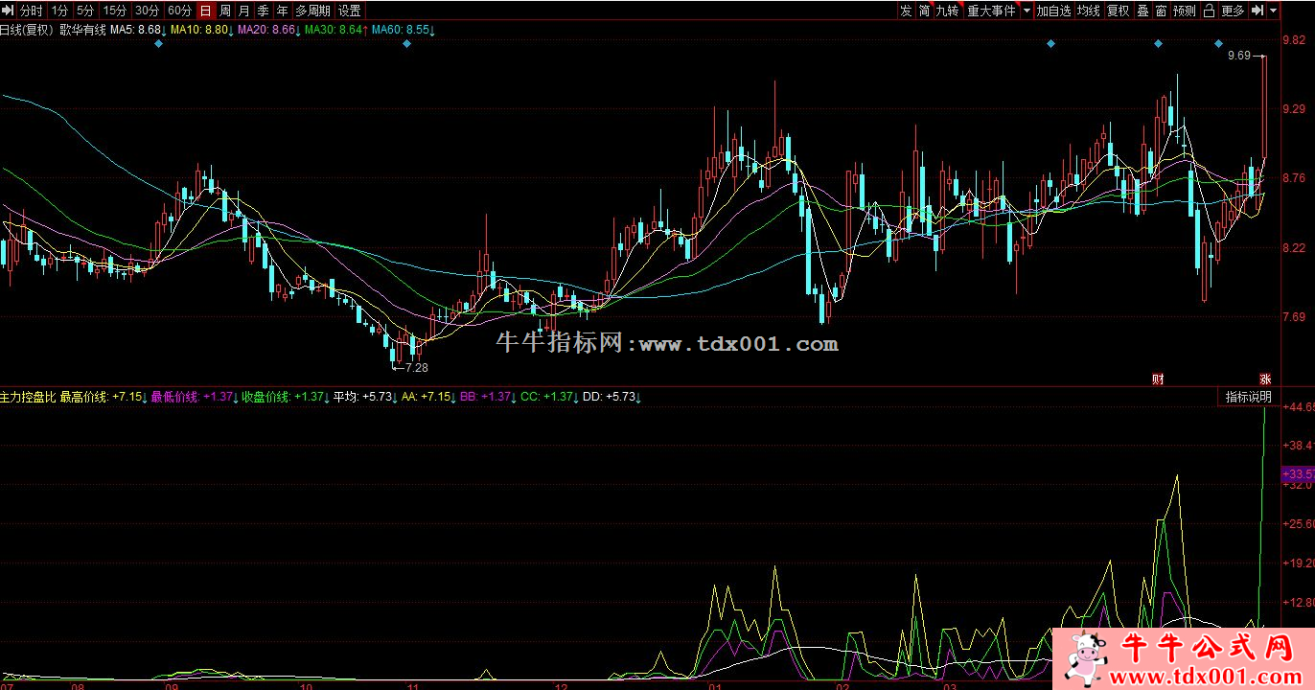1315x690 pixels.
Task: Click the 窗 window icon
Action: coord(1161,11)
